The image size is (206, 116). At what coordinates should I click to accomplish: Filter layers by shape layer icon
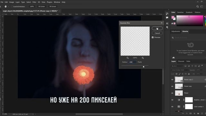tap(196, 66)
